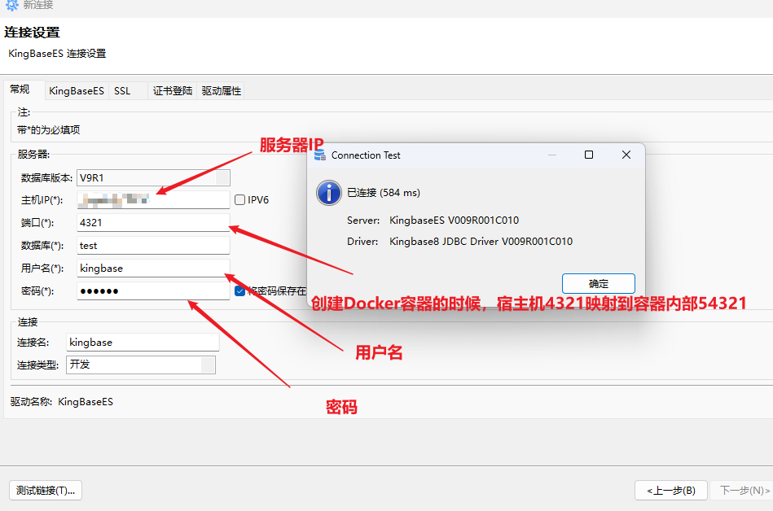
Task: Click the KingbaseES V009R001C010 server text
Action: [x=454, y=220]
